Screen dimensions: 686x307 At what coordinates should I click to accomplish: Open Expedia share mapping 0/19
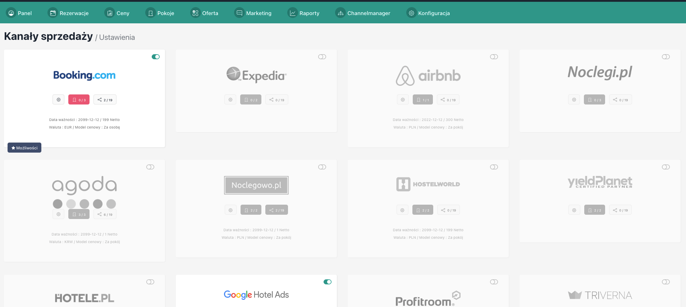277,100
